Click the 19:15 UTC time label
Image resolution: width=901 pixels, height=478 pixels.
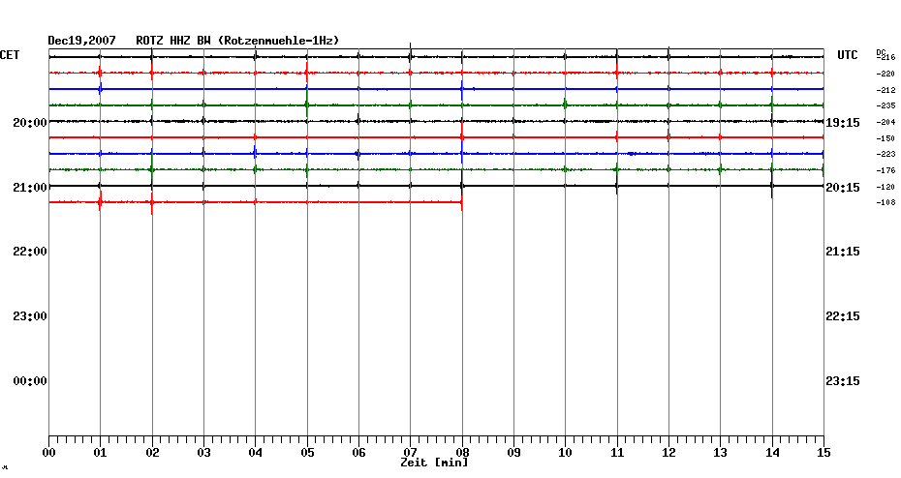(843, 123)
